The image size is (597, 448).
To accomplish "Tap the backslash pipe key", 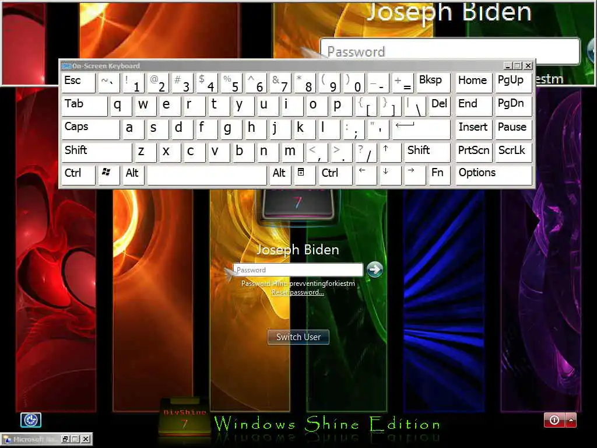I will coord(415,106).
